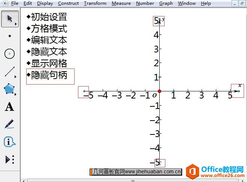Select the handle point at left end of x-axis

[x=84, y=91]
